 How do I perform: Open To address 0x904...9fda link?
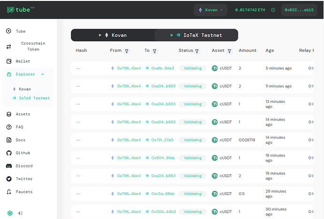[x=163, y=158]
